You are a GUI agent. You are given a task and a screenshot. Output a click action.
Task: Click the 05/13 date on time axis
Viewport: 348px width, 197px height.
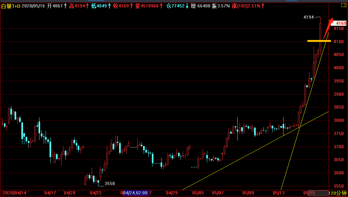click(x=279, y=193)
